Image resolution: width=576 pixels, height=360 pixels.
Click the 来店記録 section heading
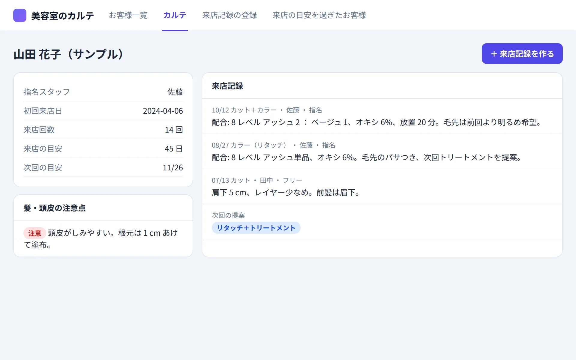pos(227,86)
